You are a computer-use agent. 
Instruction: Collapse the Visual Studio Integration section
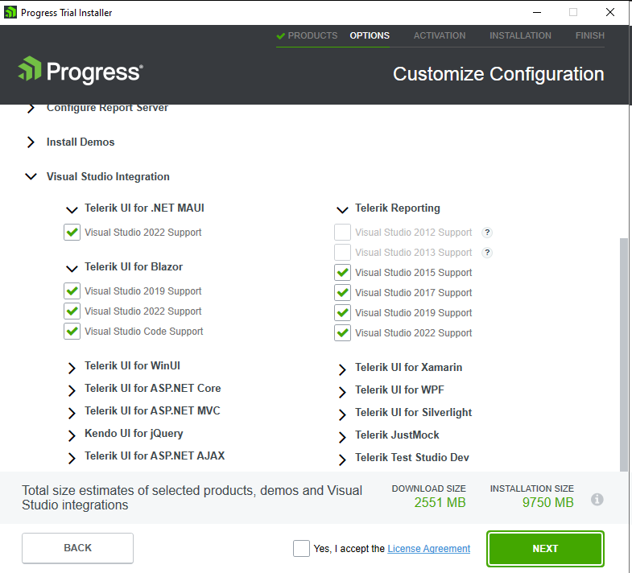31,177
